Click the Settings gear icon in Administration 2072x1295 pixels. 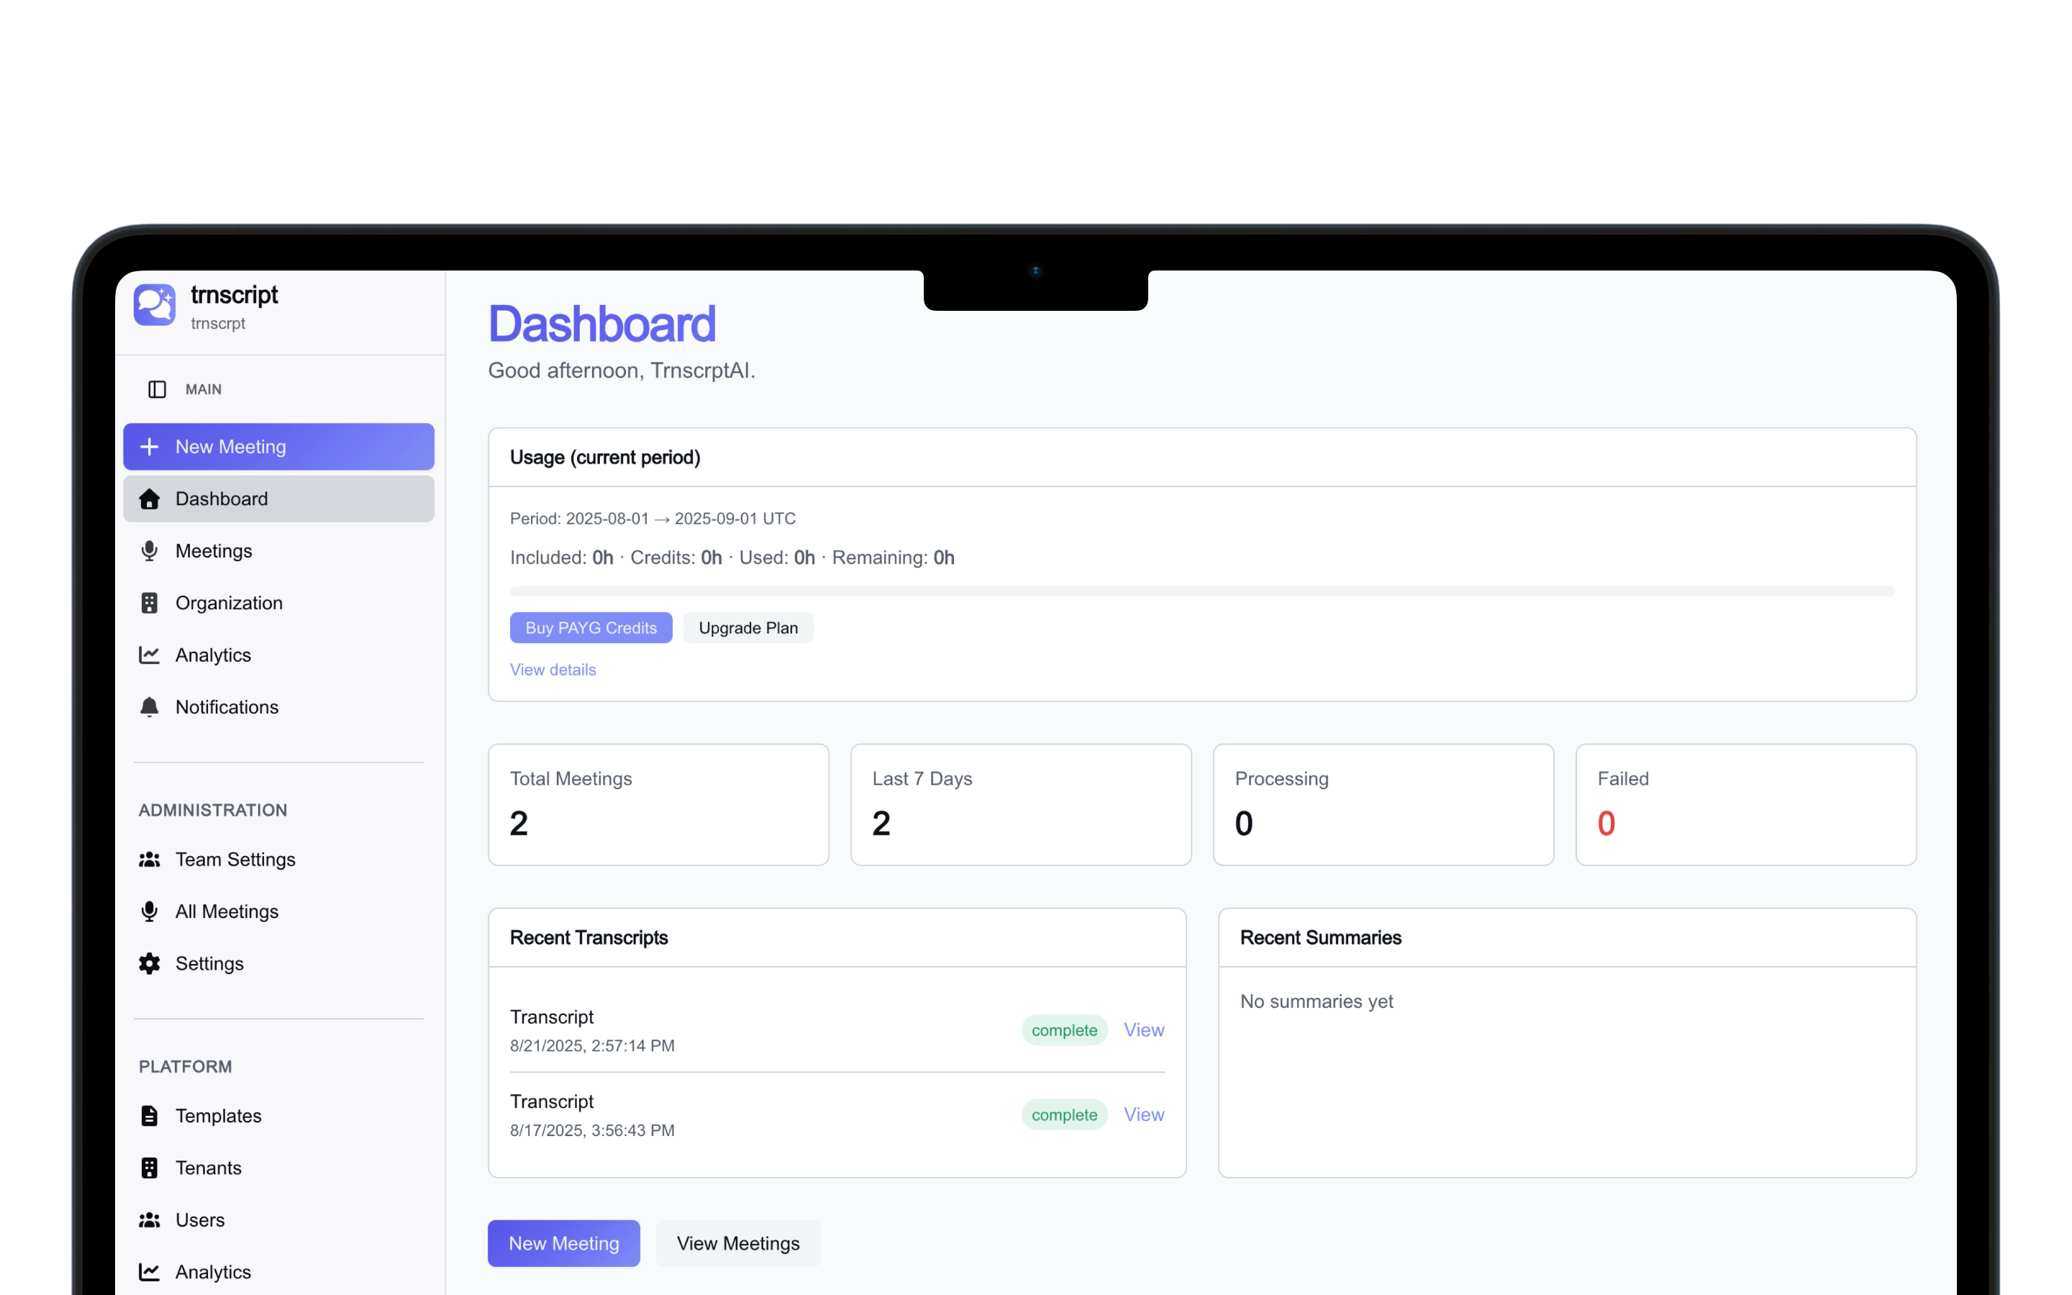point(149,963)
